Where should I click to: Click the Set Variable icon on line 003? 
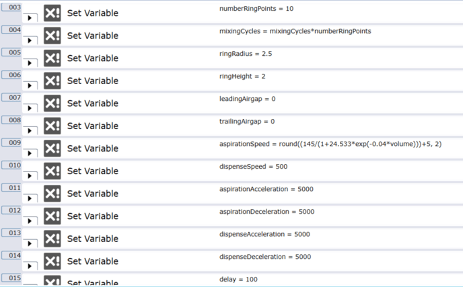pos(52,13)
